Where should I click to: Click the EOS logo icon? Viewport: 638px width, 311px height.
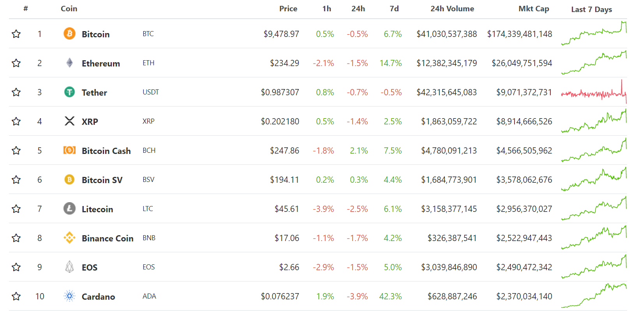pos(69,267)
